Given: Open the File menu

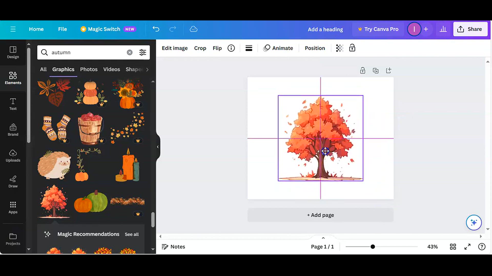Looking at the screenshot, I should tap(62, 29).
